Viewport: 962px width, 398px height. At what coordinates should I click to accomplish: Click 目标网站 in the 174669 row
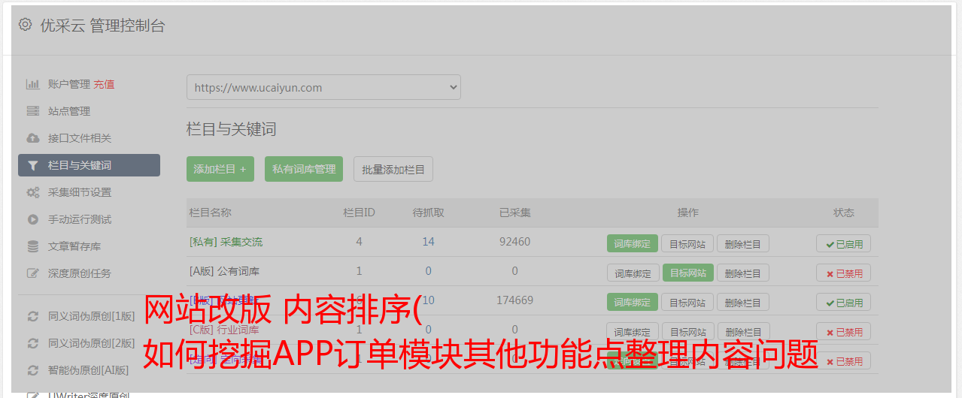click(687, 302)
